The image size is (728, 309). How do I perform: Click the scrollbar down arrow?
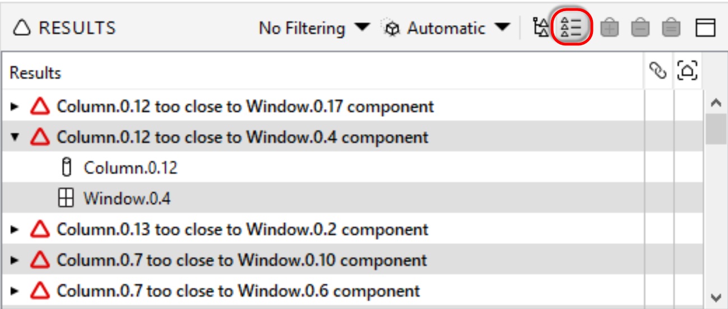715,297
